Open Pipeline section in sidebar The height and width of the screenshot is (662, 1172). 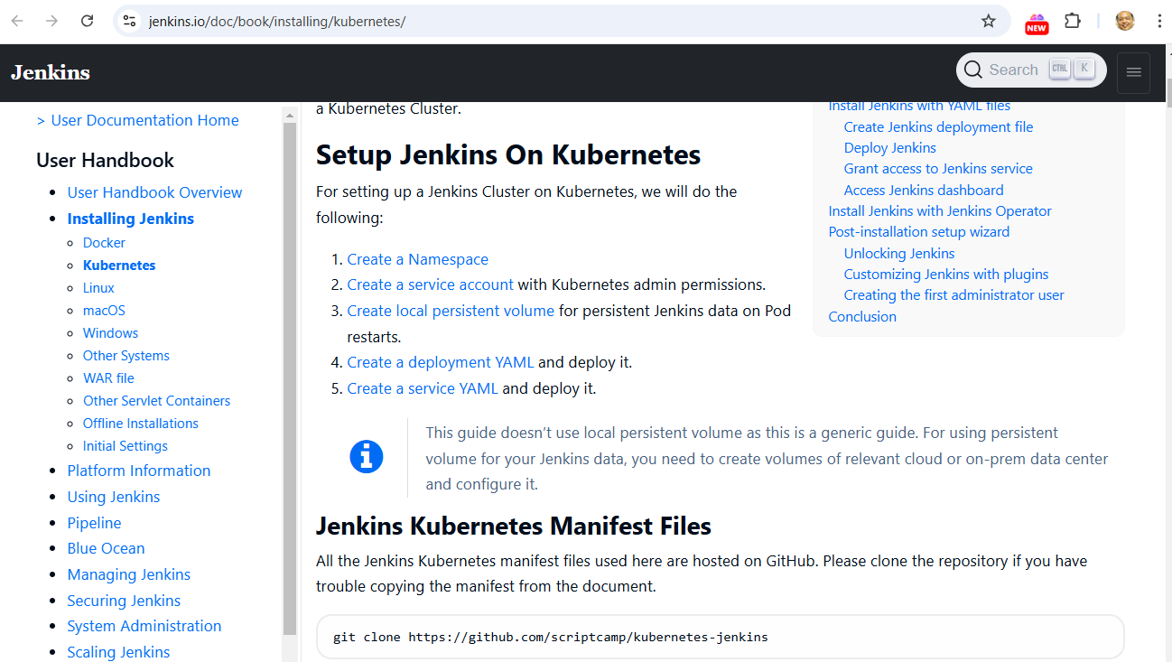tap(94, 523)
